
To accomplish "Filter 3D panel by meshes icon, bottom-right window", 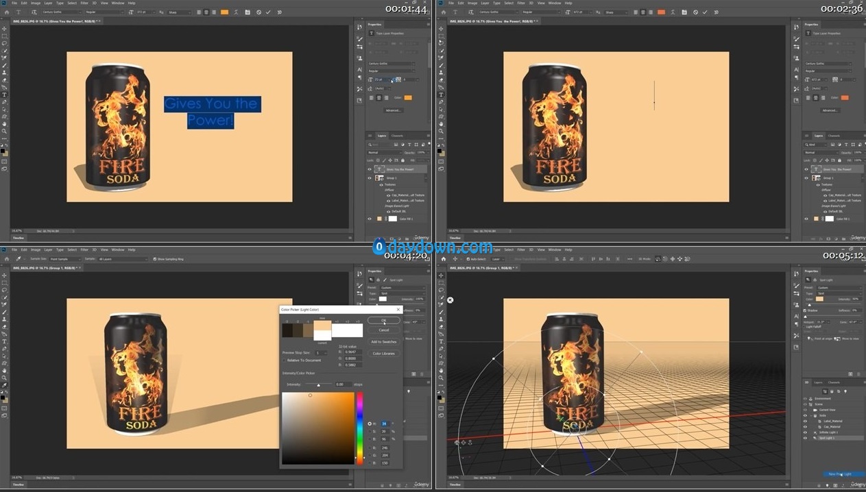I will [832, 391].
